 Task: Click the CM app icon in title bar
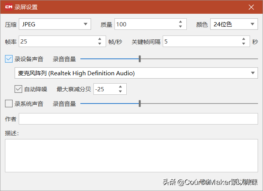click(9, 7)
